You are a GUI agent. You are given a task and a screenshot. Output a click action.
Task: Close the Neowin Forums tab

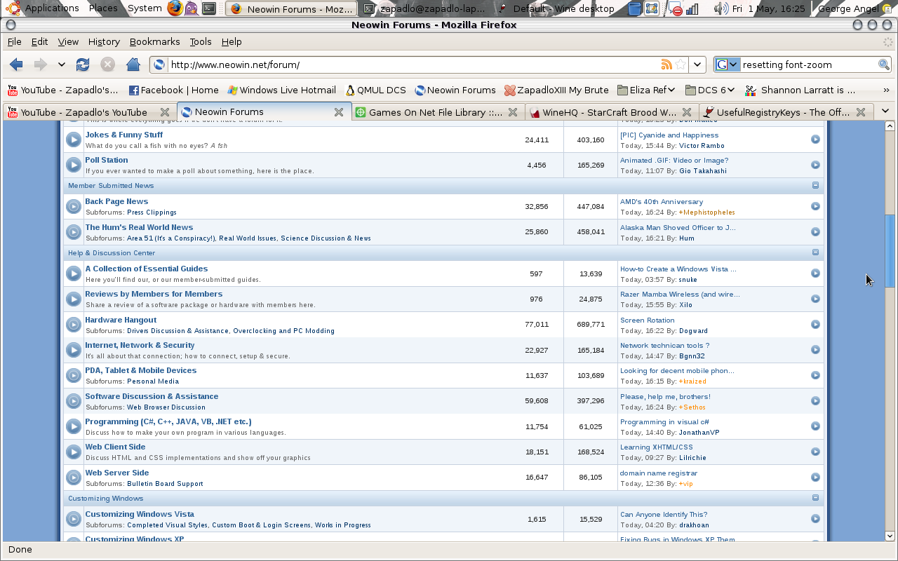tap(338, 112)
